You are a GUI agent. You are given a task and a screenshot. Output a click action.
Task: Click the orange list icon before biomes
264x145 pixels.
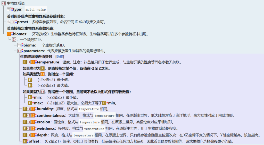pyautogui.click(x=9, y=34)
